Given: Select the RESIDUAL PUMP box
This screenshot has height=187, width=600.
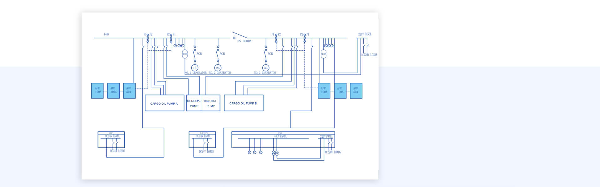Looking at the screenshot, I should 194,103.
